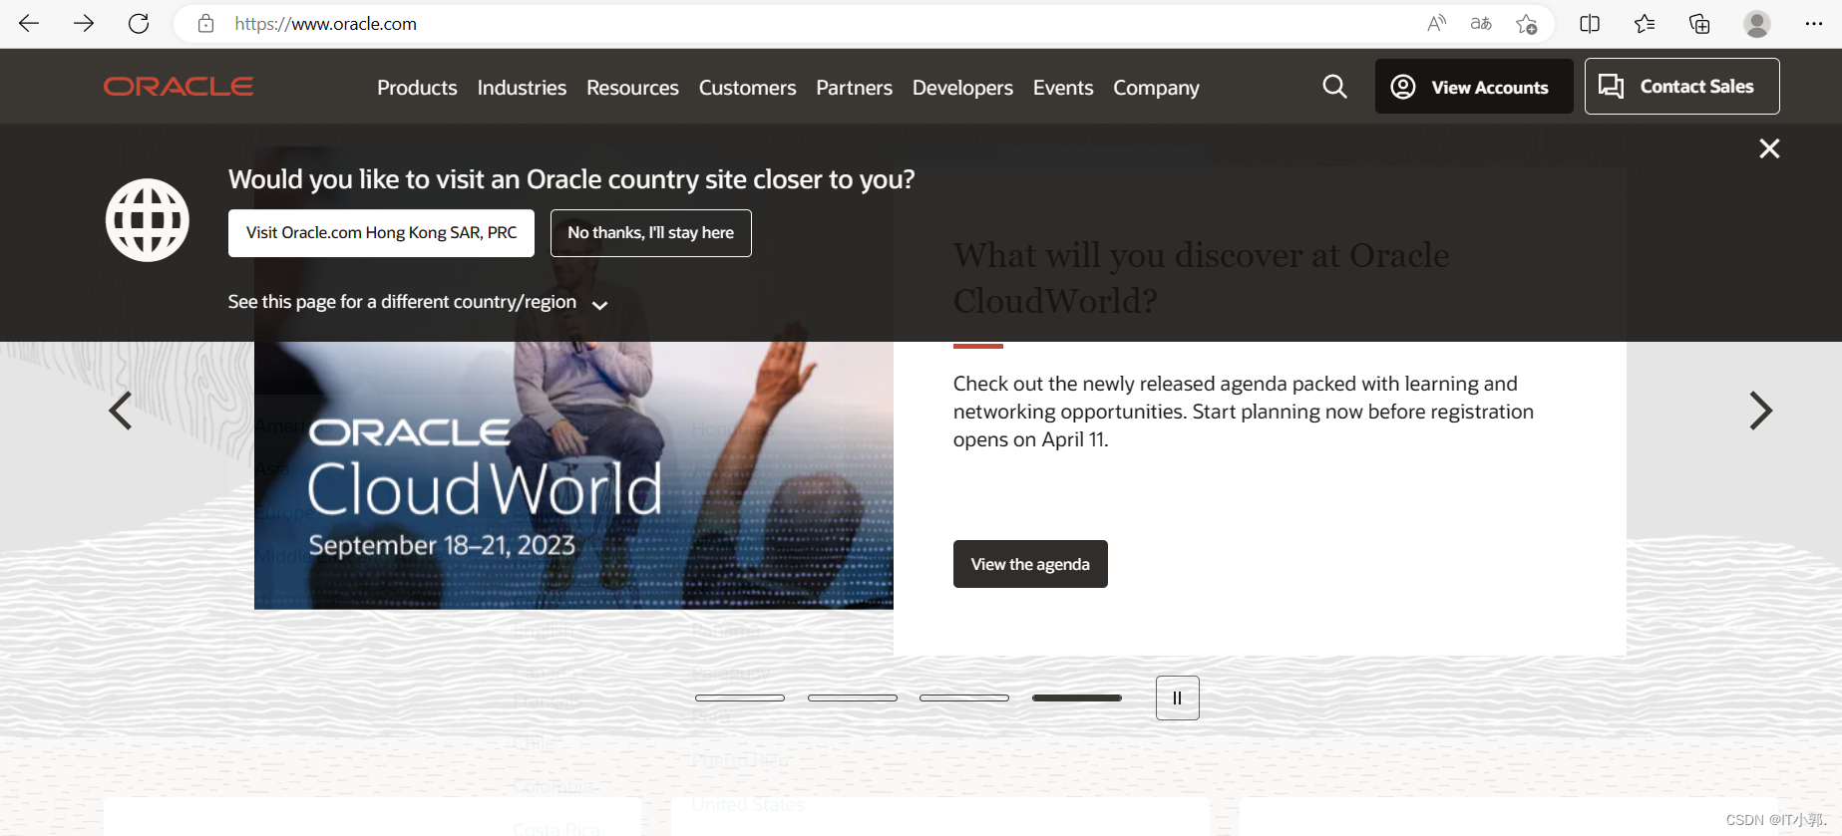Add this page to favorites with the star-plus icon
Viewport: 1842px width, 836px height.
pyautogui.click(x=1526, y=24)
